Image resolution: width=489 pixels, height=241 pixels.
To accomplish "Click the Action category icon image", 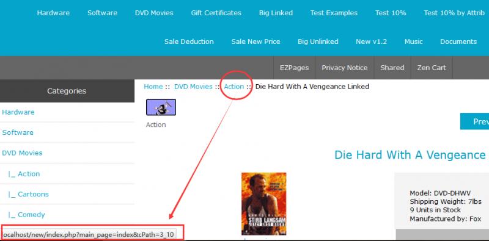I will (x=161, y=107).
